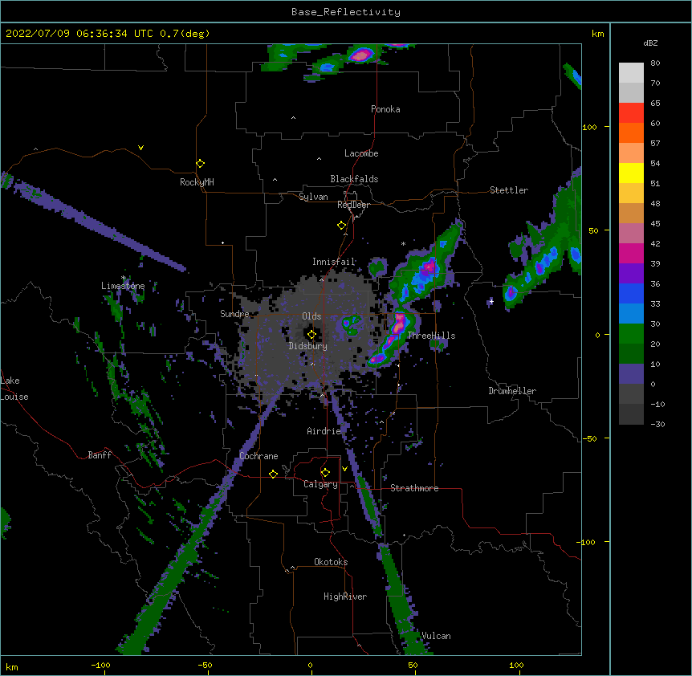Click the Strathmore town label
Screen dimensions: 692x676
coord(414,488)
